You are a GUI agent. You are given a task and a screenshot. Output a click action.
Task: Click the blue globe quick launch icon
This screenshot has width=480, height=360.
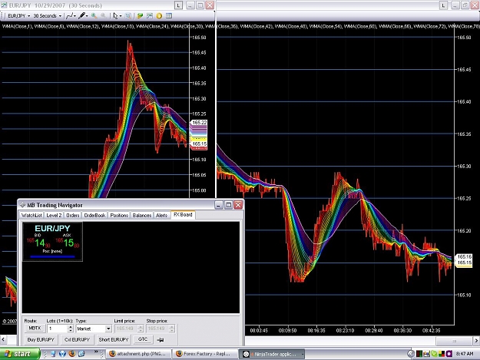click(62, 354)
